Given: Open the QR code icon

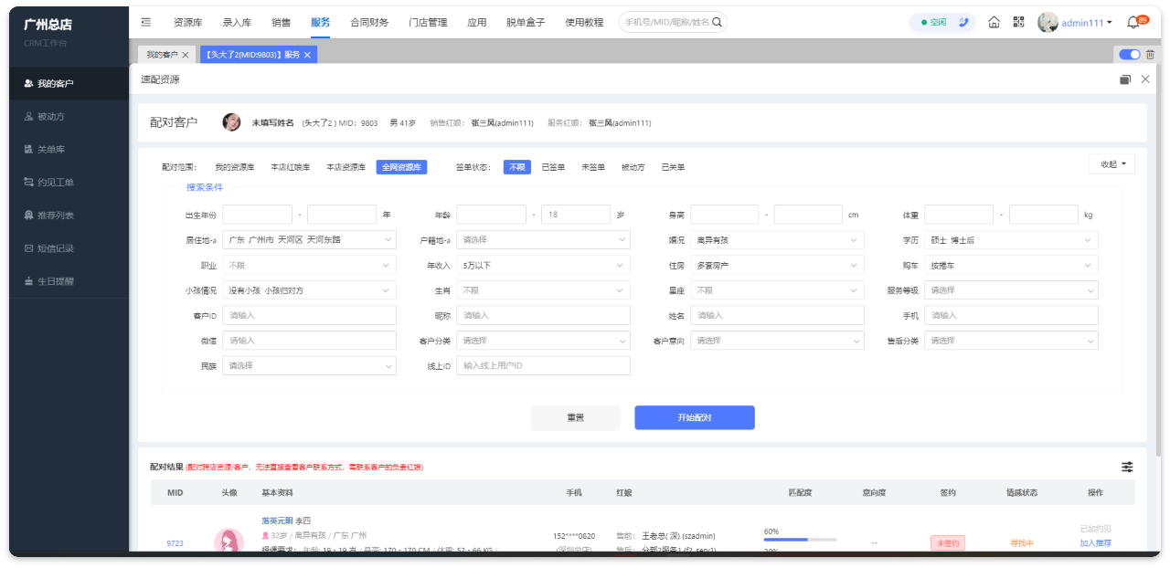Looking at the screenshot, I should [1018, 22].
